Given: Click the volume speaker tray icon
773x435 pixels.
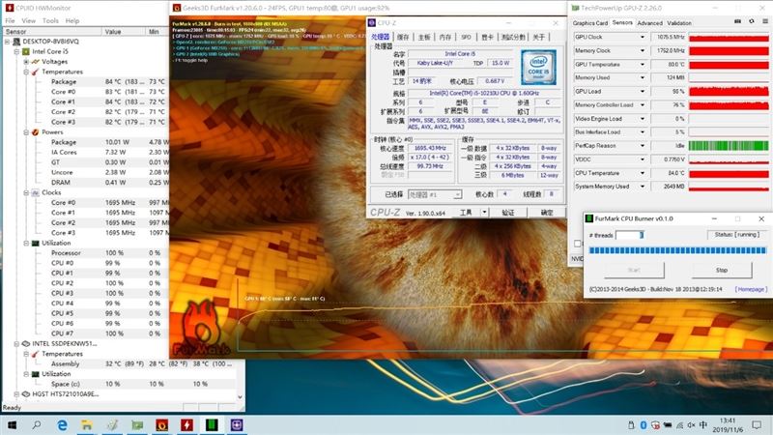Looking at the screenshot, I should pos(691,424).
